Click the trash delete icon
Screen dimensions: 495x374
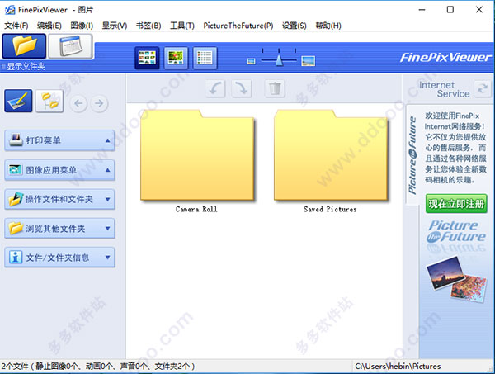point(275,88)
